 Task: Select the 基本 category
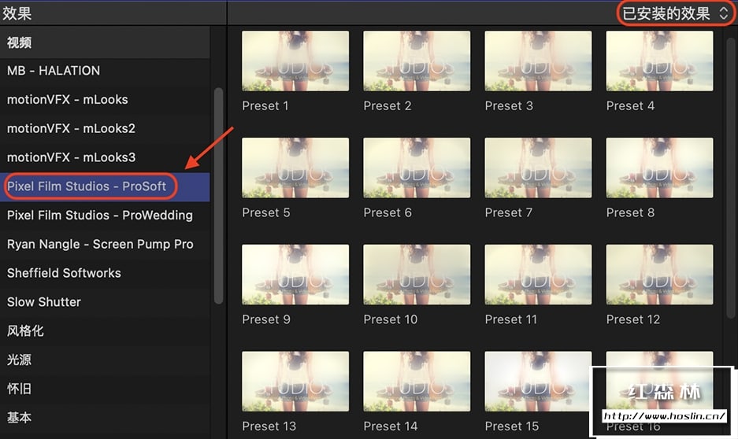pos(105,418)
